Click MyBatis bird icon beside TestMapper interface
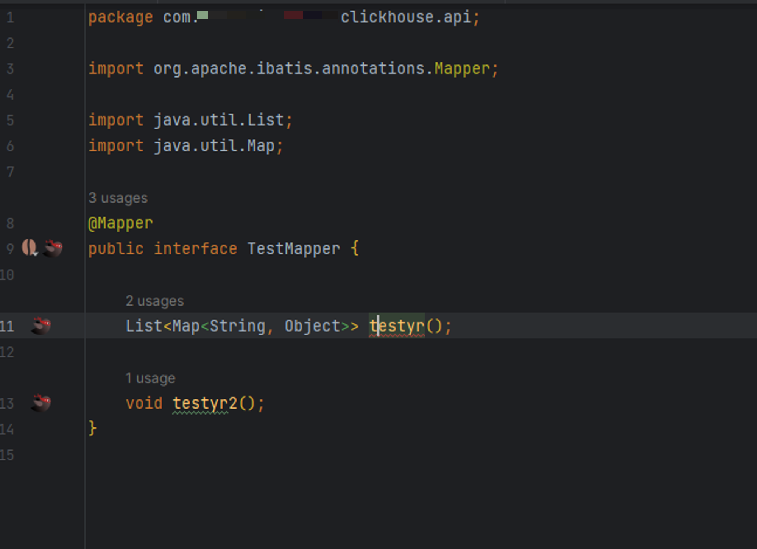Image resolution: width=757 pixels, height=549 pixels. pos(53,248)
